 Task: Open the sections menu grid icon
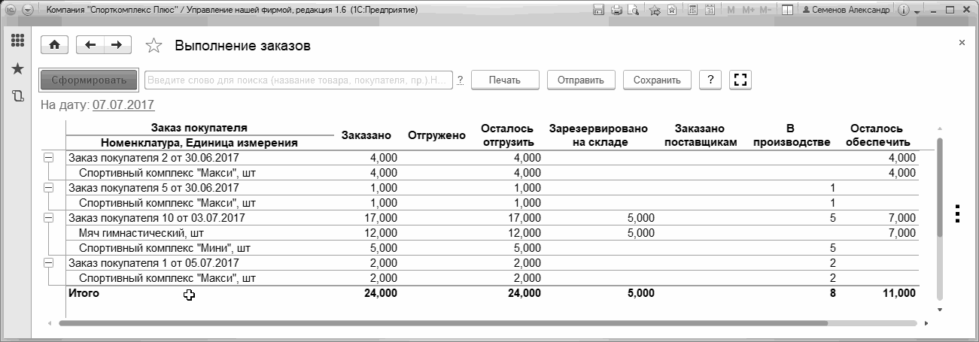tap(17, 41)
